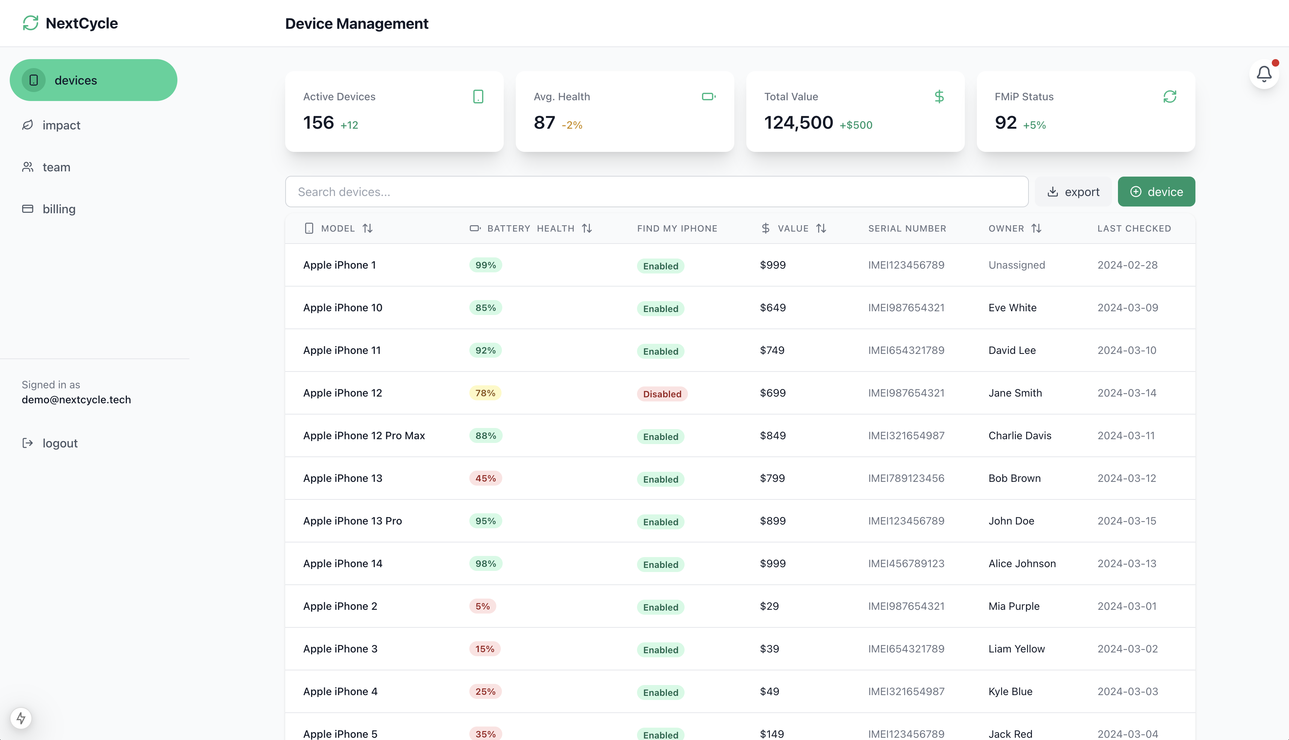This screenshot has height=740, width=1289.
Task: Click the $649 value cell
Action: [x=773, y=308]
